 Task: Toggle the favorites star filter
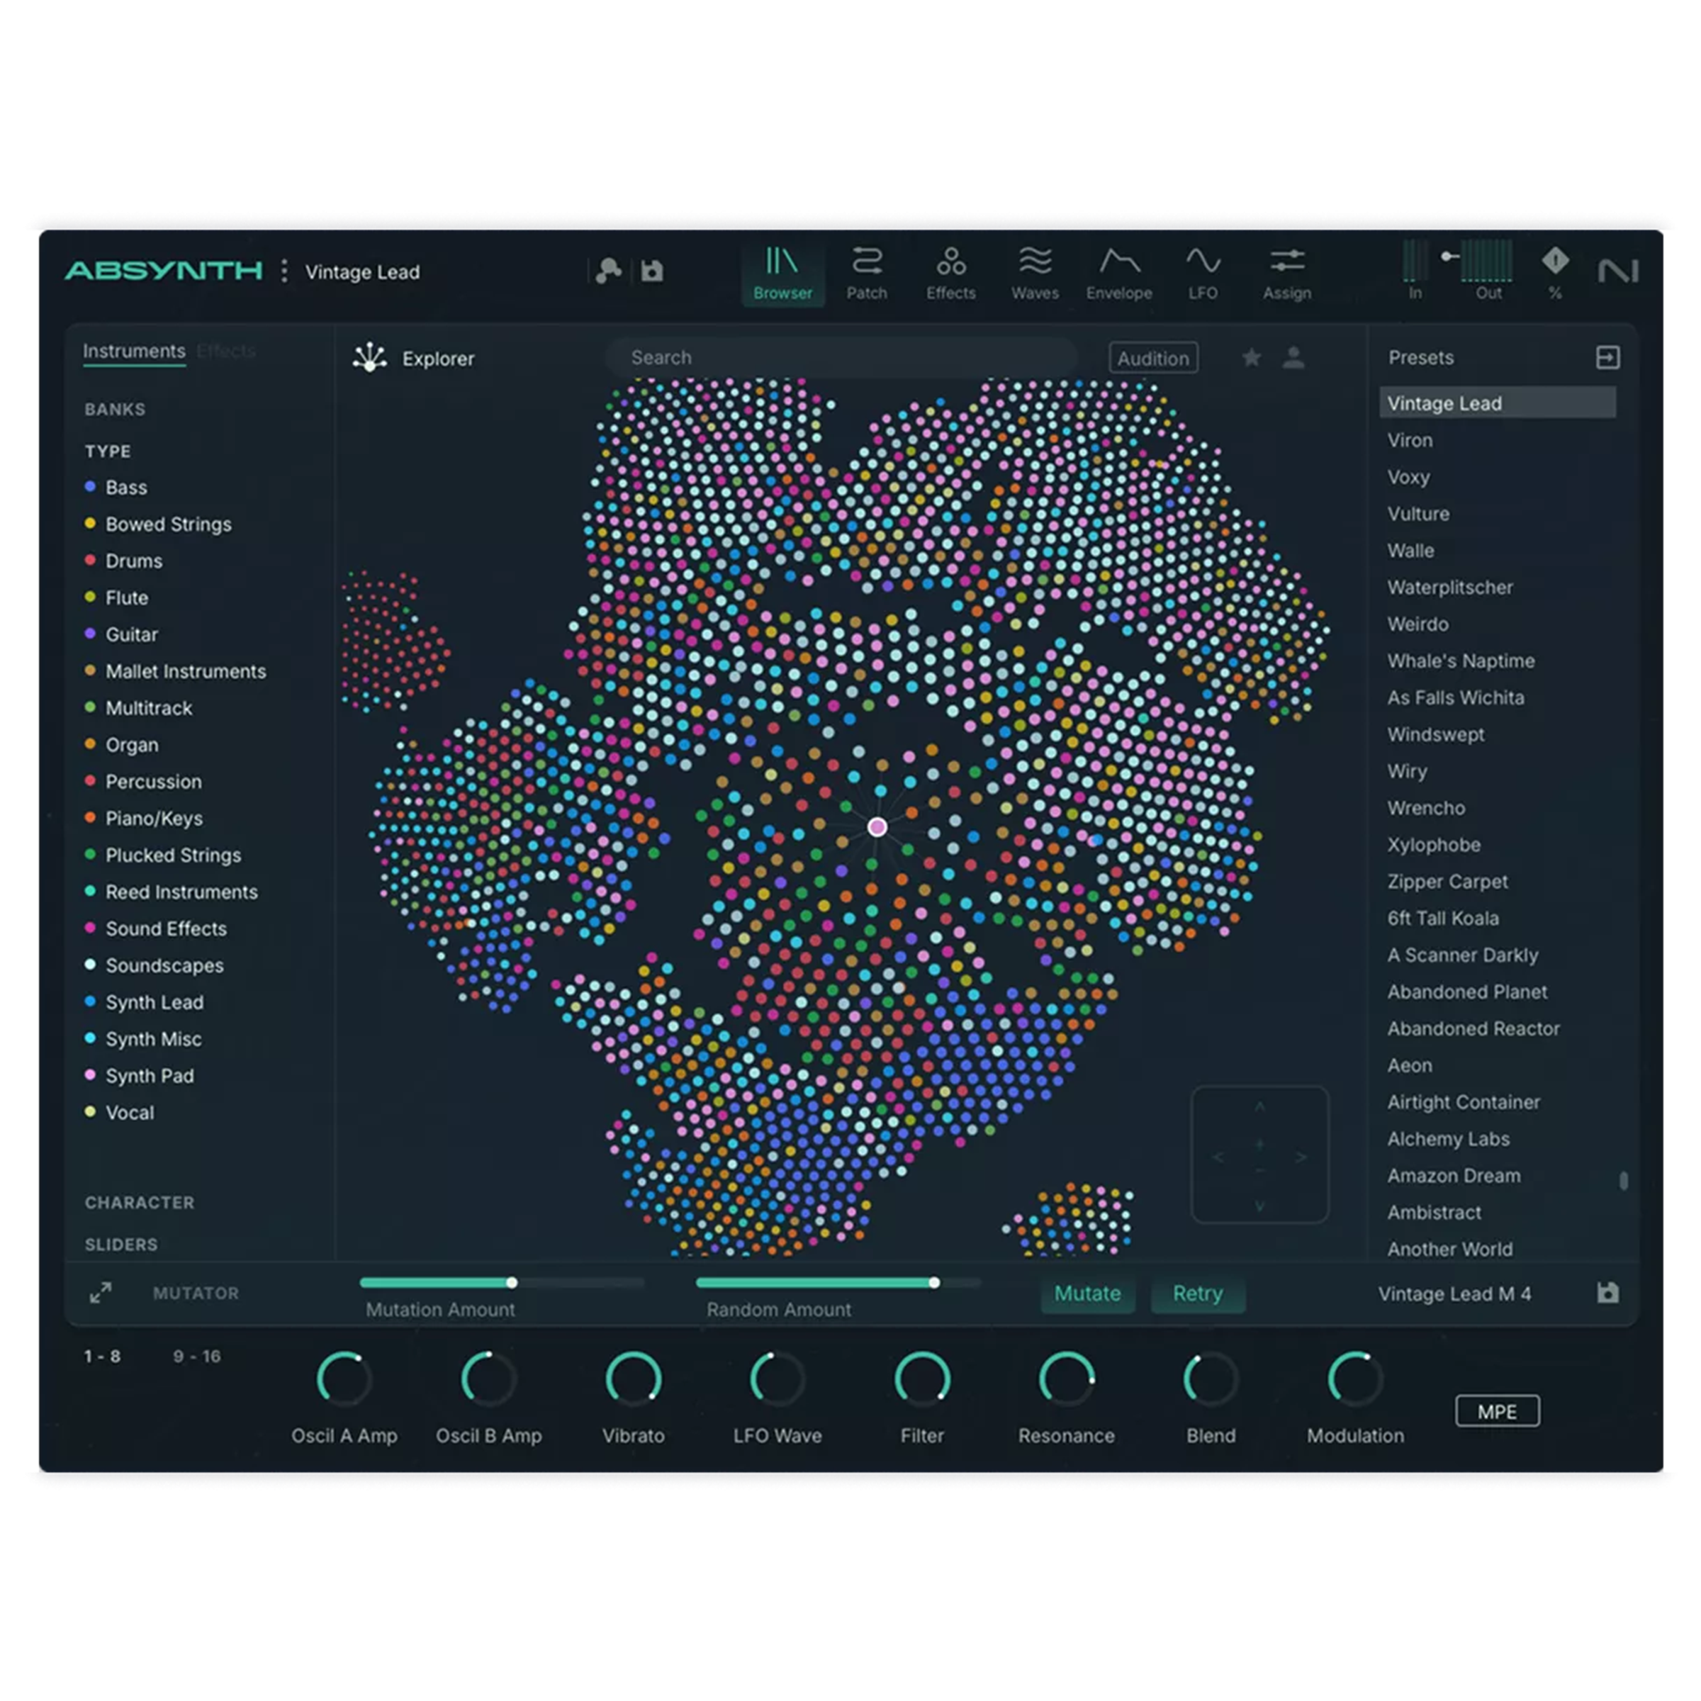(1251, 359)
